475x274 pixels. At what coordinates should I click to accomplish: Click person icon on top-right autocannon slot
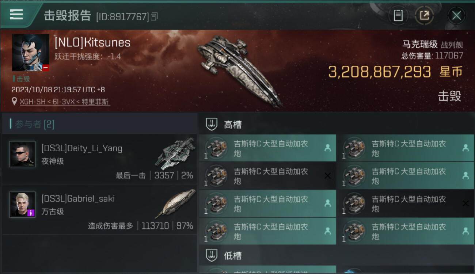tap(465, 148)
